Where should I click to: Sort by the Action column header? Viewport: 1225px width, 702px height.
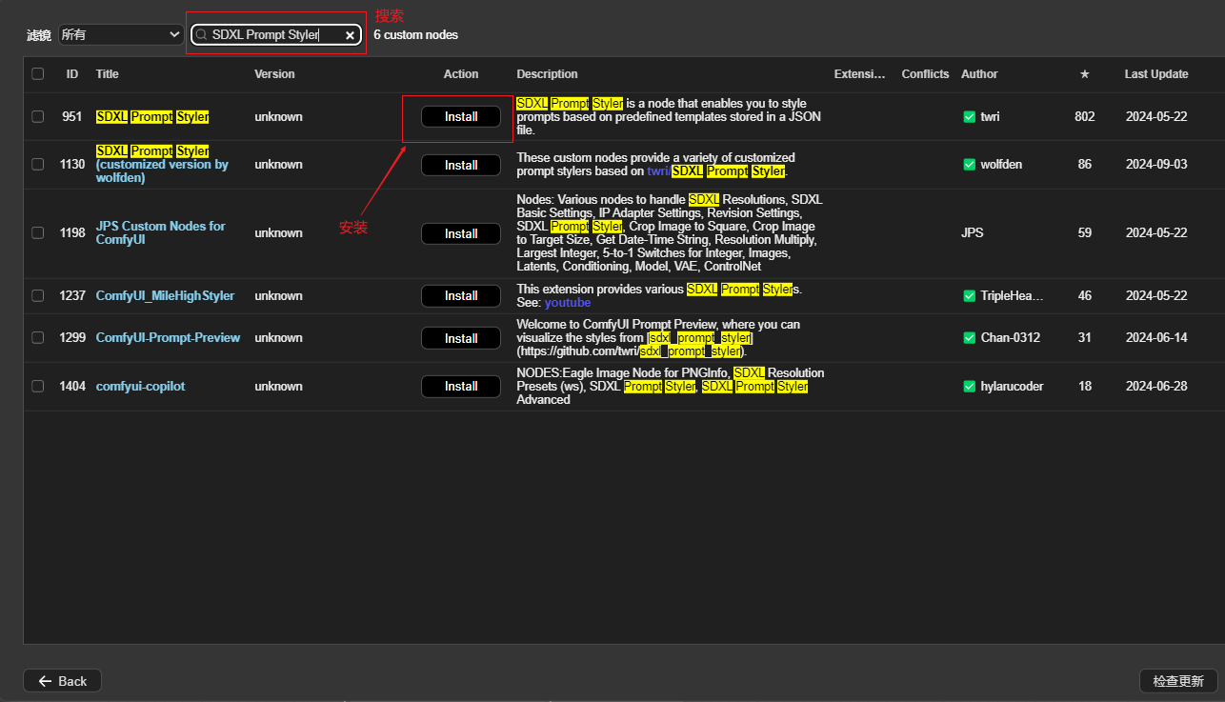[x=461, y=73]
